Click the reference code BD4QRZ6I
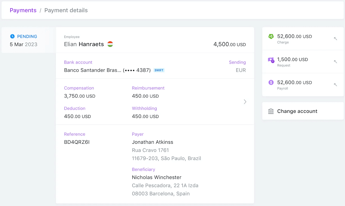Image resolution: width=345 pixels, height=206 pixels. click(x=77, y=142)
